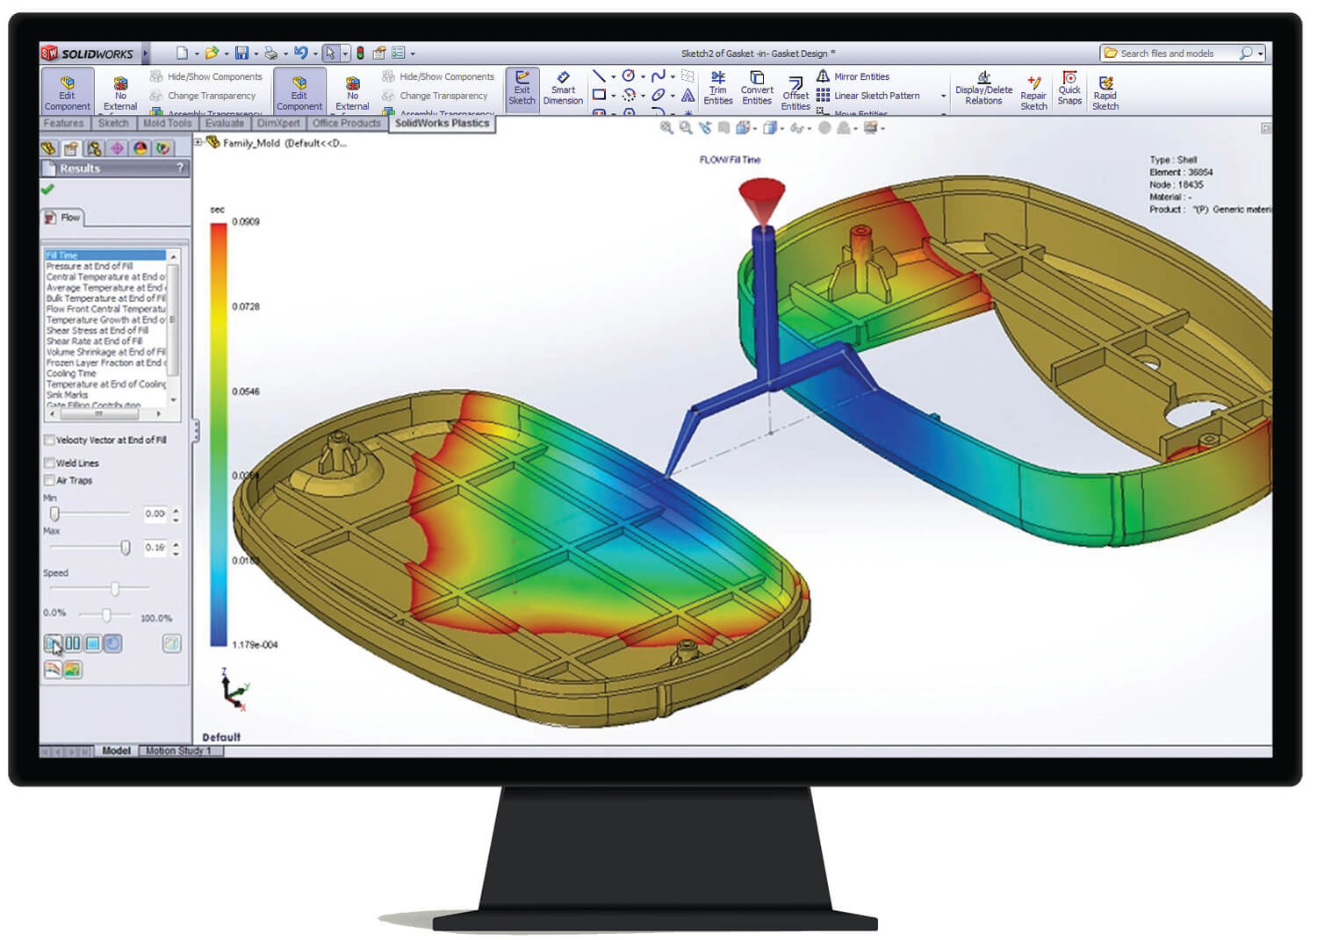The width and height of the screenshot is (1317, 940).
Task: Switch to the Evaluate tab
Action: pyautogui.click(x=225, y=124)
